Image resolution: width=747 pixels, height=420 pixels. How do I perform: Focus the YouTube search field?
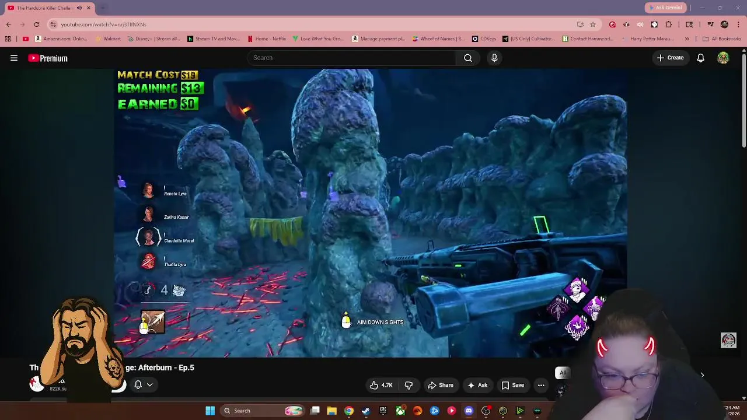[x=352, y=58]
